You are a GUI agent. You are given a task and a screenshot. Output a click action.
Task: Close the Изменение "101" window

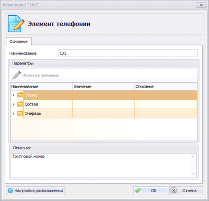[201, 5]
